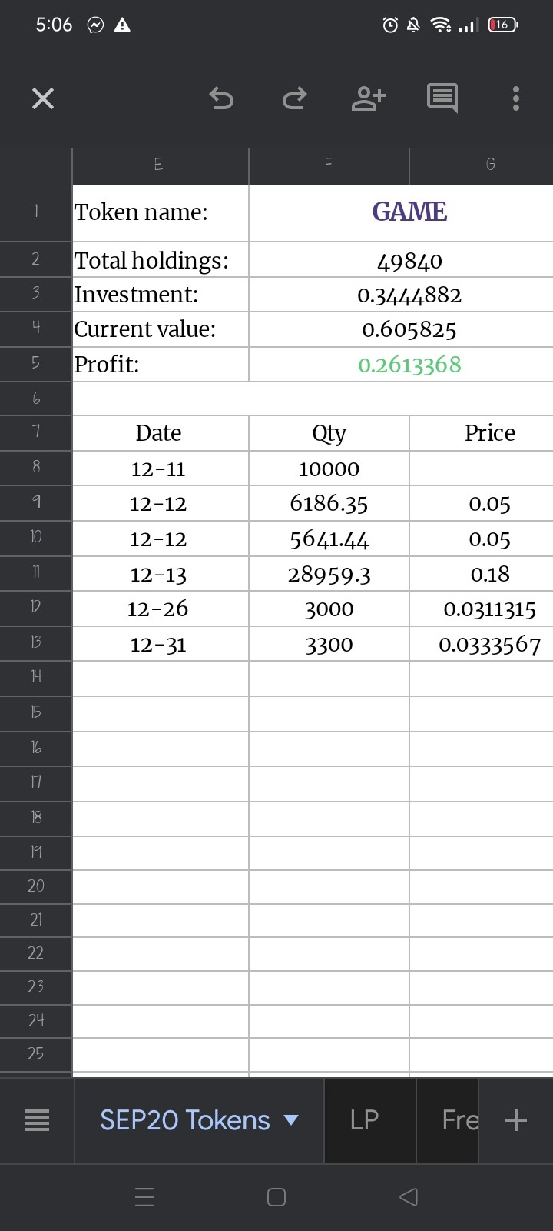Tap the redo arrow icon
Image resolution: width=553 pixels, height=1231 pixels.
click(x=295, y=98)
